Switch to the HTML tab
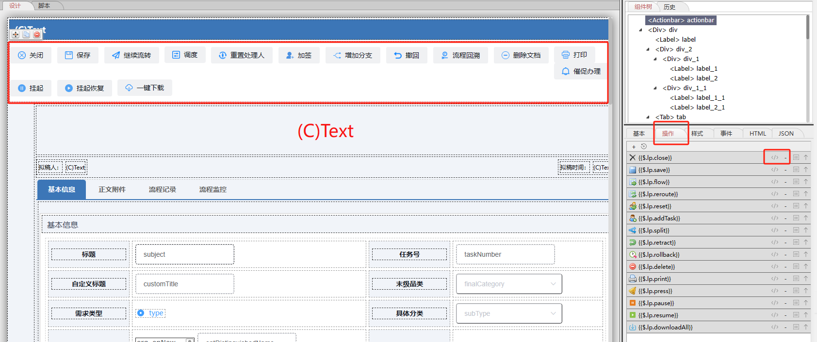Screen dimensions: 817x342 [x=758, y=134]
